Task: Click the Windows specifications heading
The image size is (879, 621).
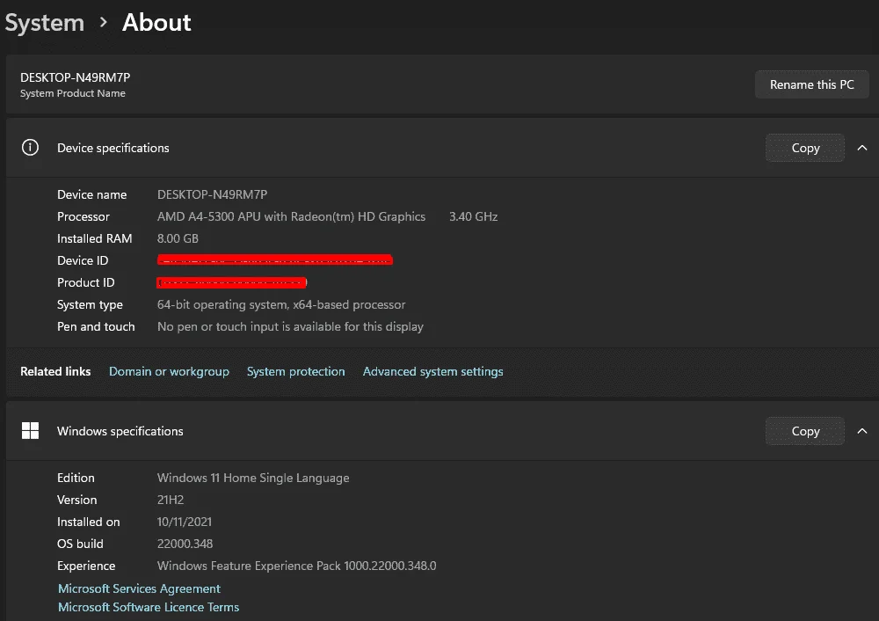Action: [x=120, y=431]
